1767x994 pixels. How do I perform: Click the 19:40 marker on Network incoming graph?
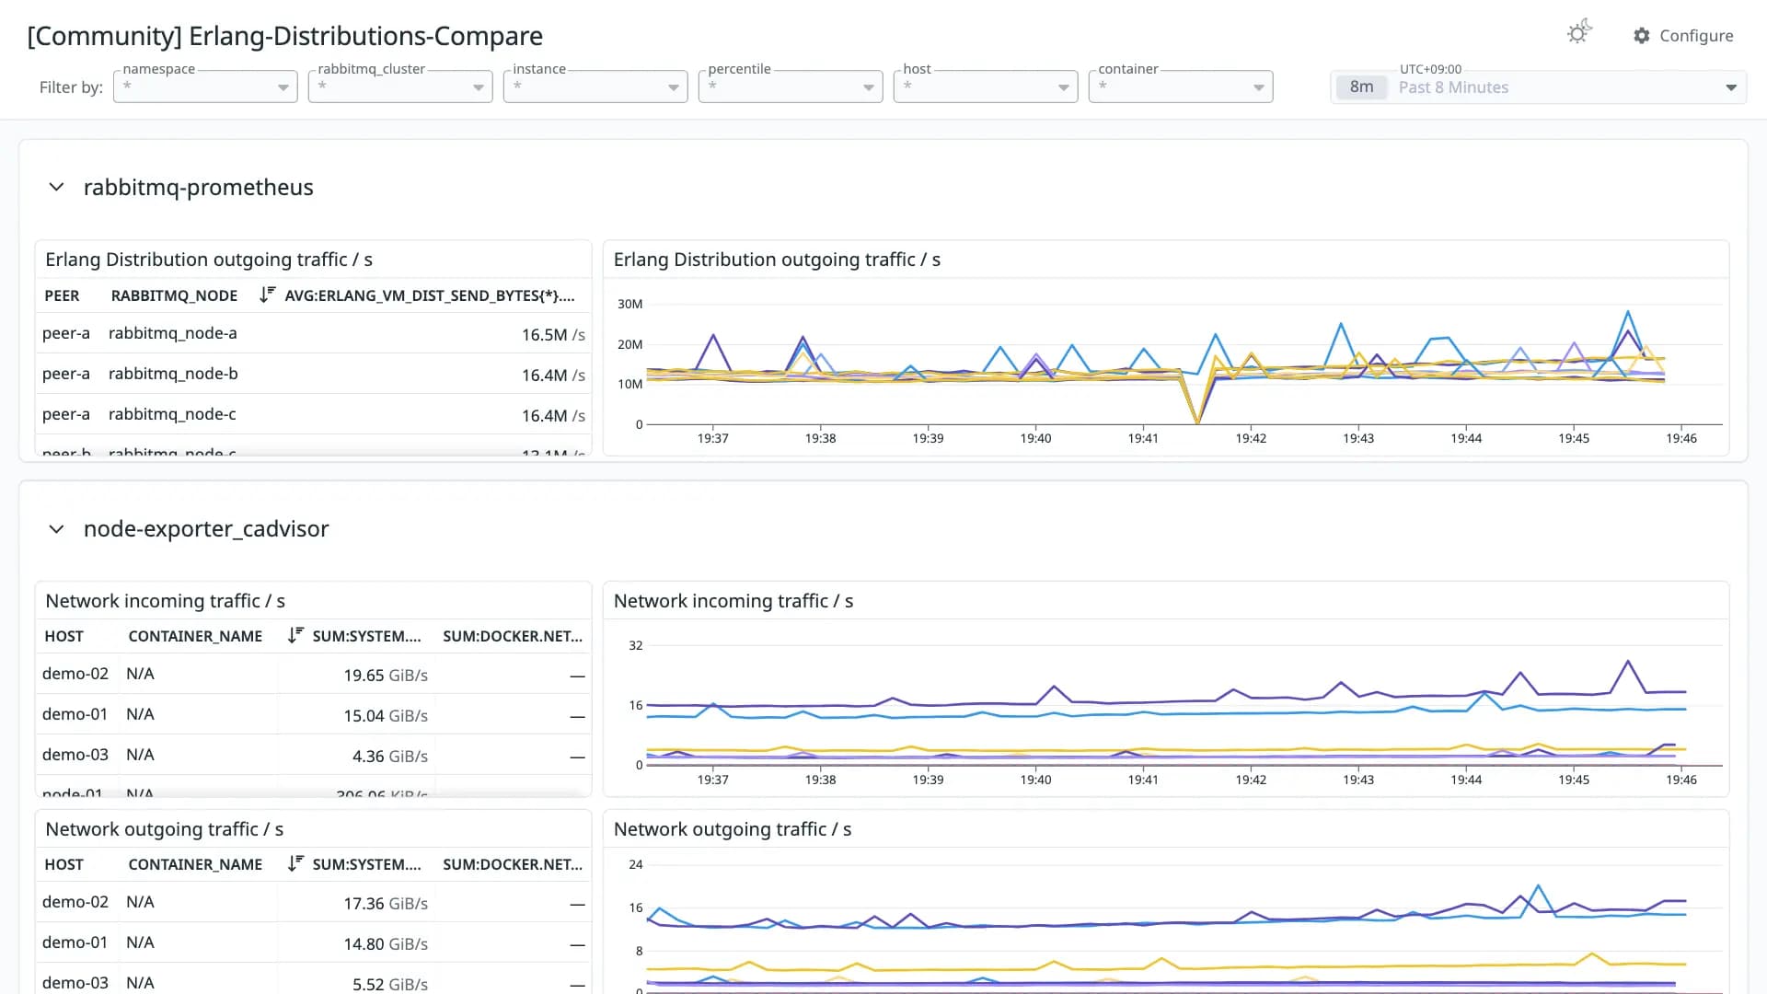point(1035,780)
